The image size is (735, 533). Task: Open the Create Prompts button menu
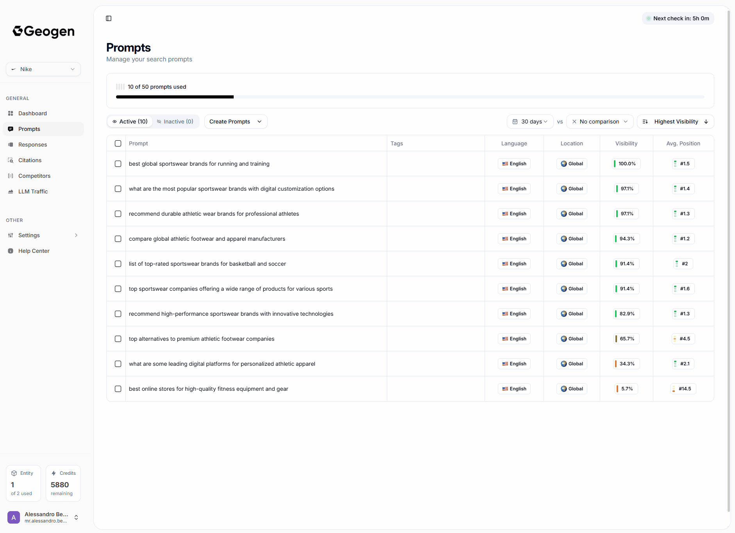click(x=236, y=122)
